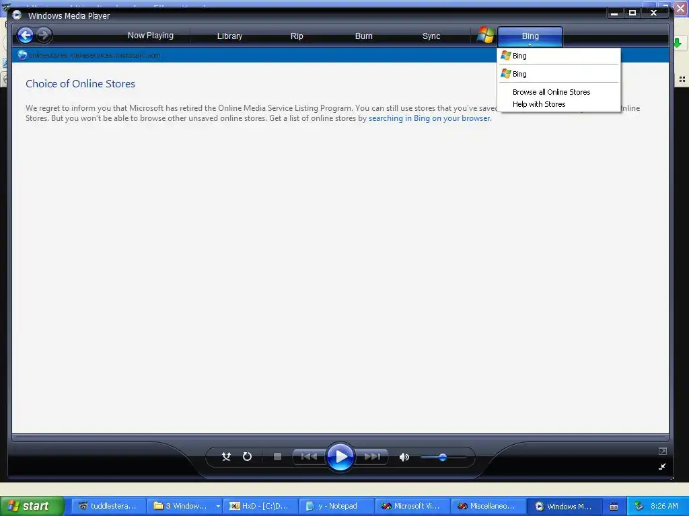Click the green download arrow in background window
Viewport: 689px width, 516px height.
point(677,42)
